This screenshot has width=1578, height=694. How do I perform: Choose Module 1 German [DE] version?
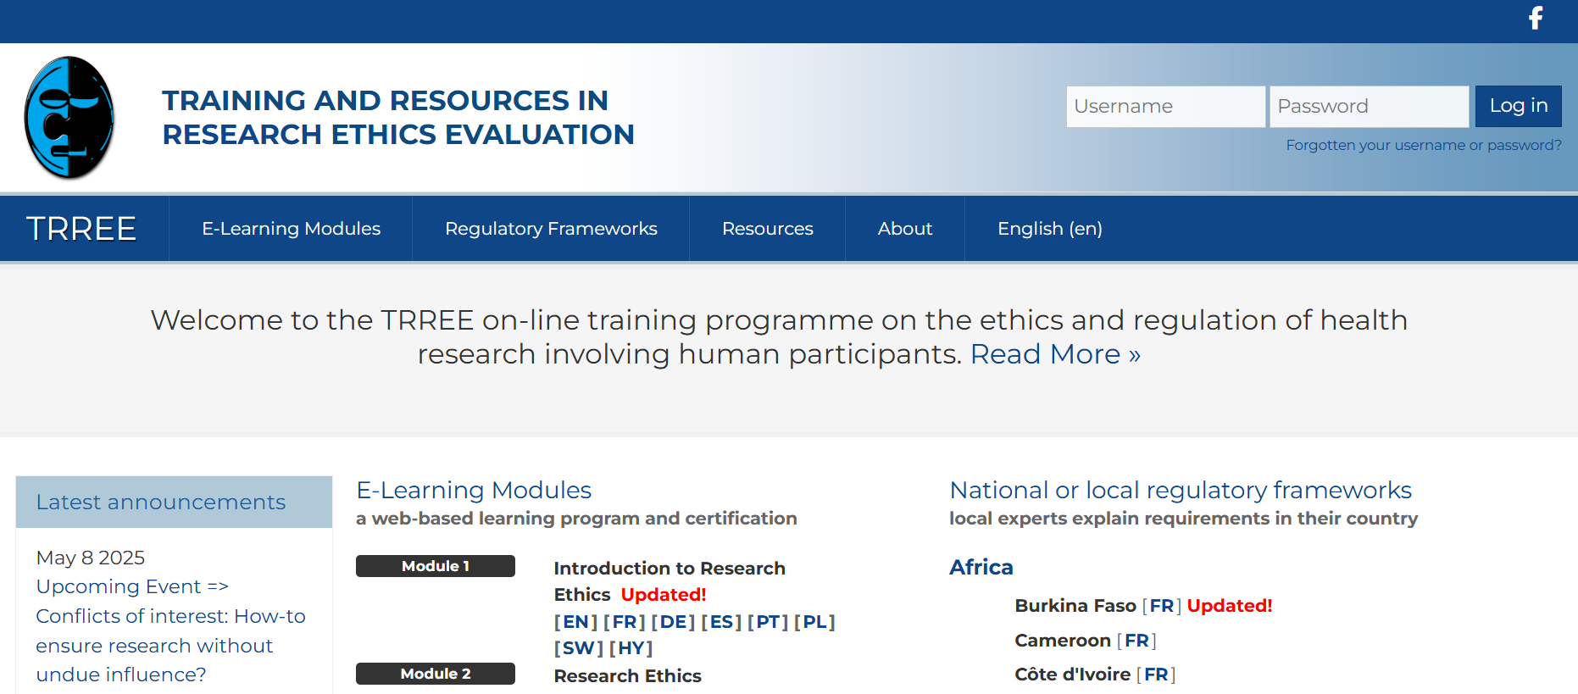tap(673, 622)
